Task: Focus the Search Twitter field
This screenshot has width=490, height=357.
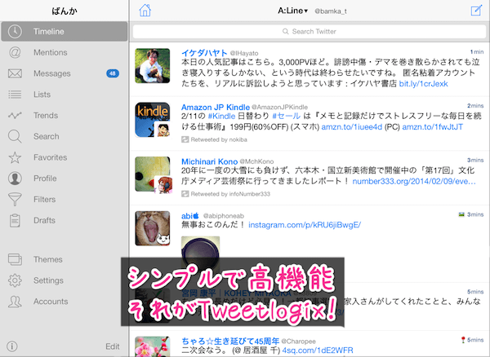Action: click(310, 32)
